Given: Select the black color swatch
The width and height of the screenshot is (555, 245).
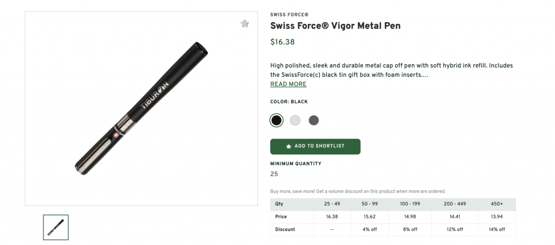Looking at the screenshot, I should tap(276, 120).
